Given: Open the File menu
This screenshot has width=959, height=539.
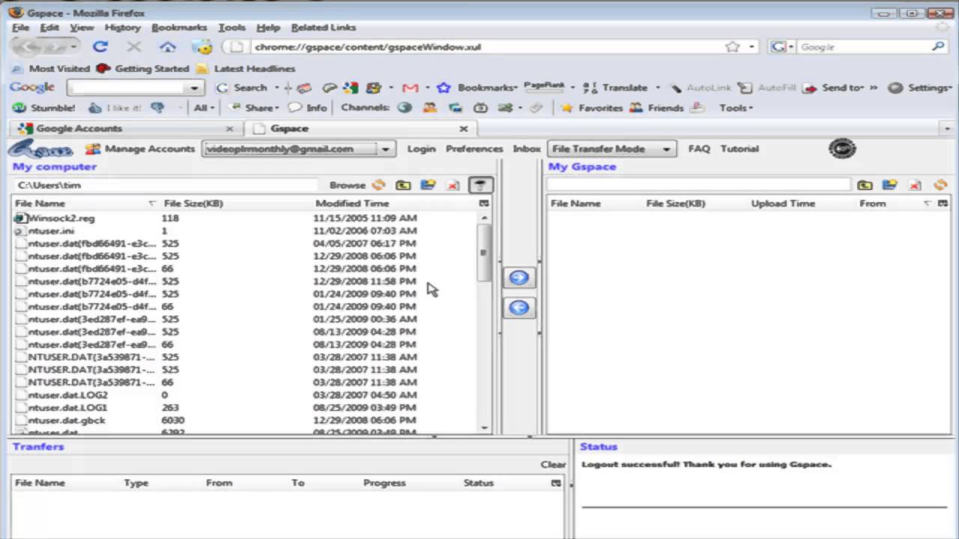Looking at the screenshot, I should point(20,28).
